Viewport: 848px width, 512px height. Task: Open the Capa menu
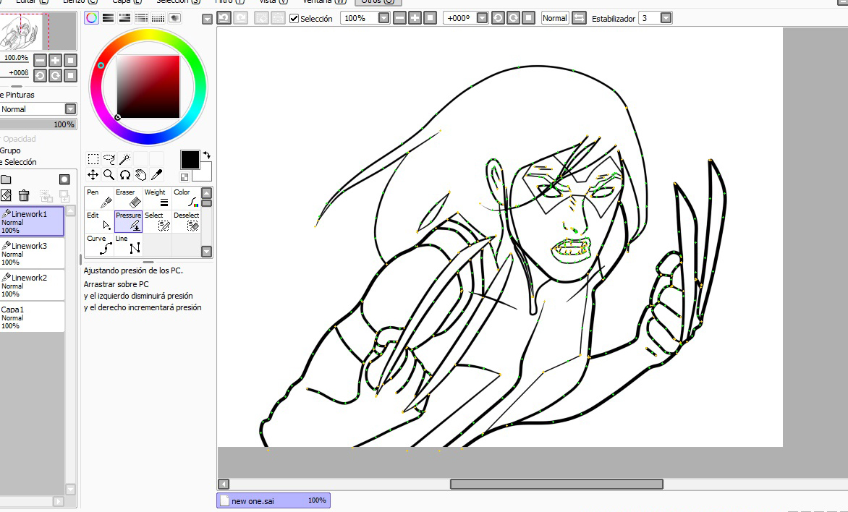127,1
